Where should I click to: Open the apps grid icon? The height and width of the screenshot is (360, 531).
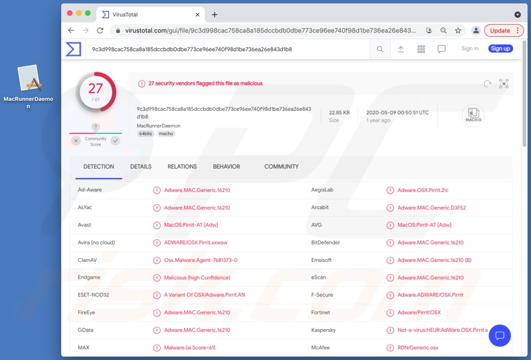(421, 50)
